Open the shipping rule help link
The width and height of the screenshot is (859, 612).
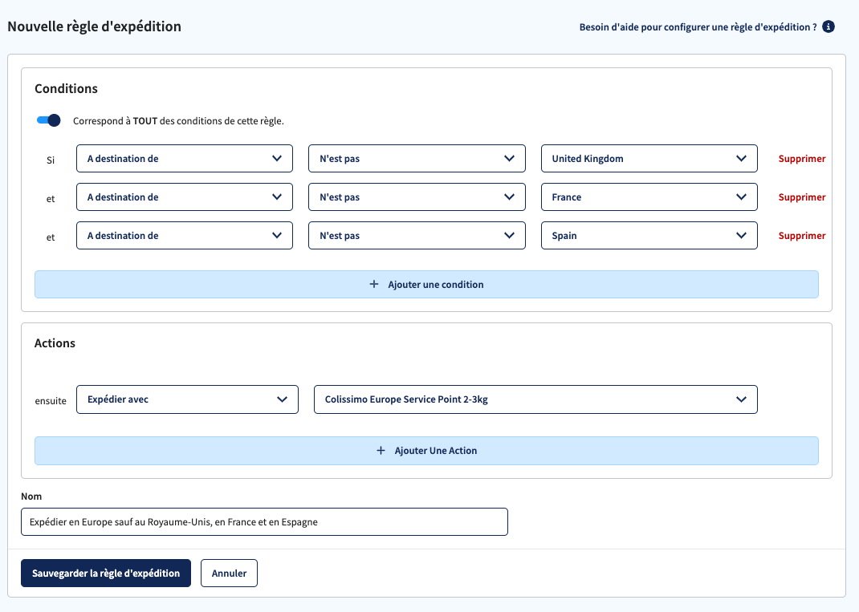[698, 26]
